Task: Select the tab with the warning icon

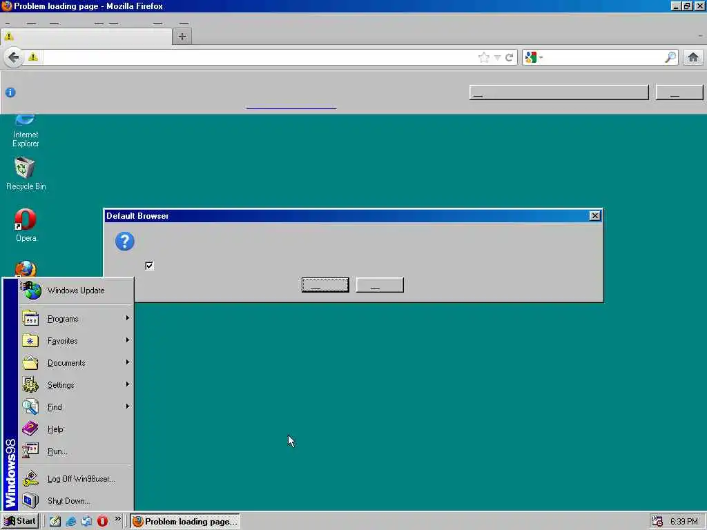Action: 86,37
